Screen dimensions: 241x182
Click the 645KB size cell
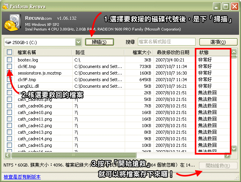click(145, 80)
